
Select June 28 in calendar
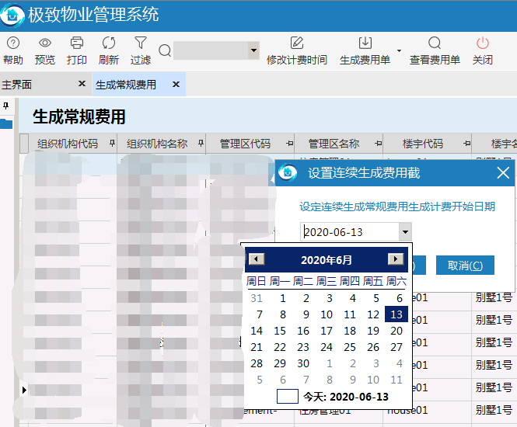tap(257, 363)
